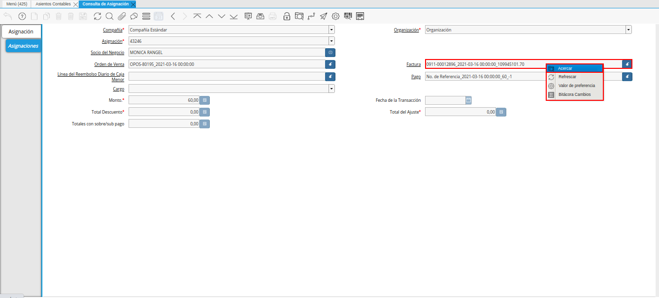Open the Active Workflows node icon
This screenshot has height=298, width=659.
click(311, 16)
